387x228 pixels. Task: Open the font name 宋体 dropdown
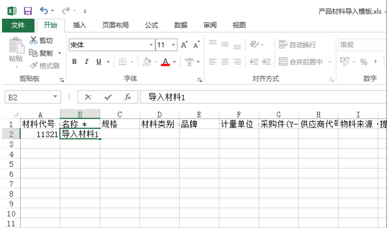(x=151, y=45)
